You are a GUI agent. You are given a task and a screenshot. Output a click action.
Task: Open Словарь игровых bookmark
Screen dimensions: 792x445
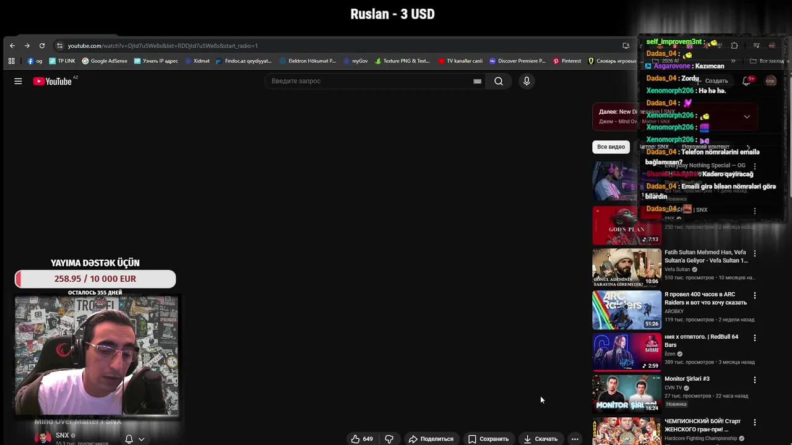(x=612, y=61)
